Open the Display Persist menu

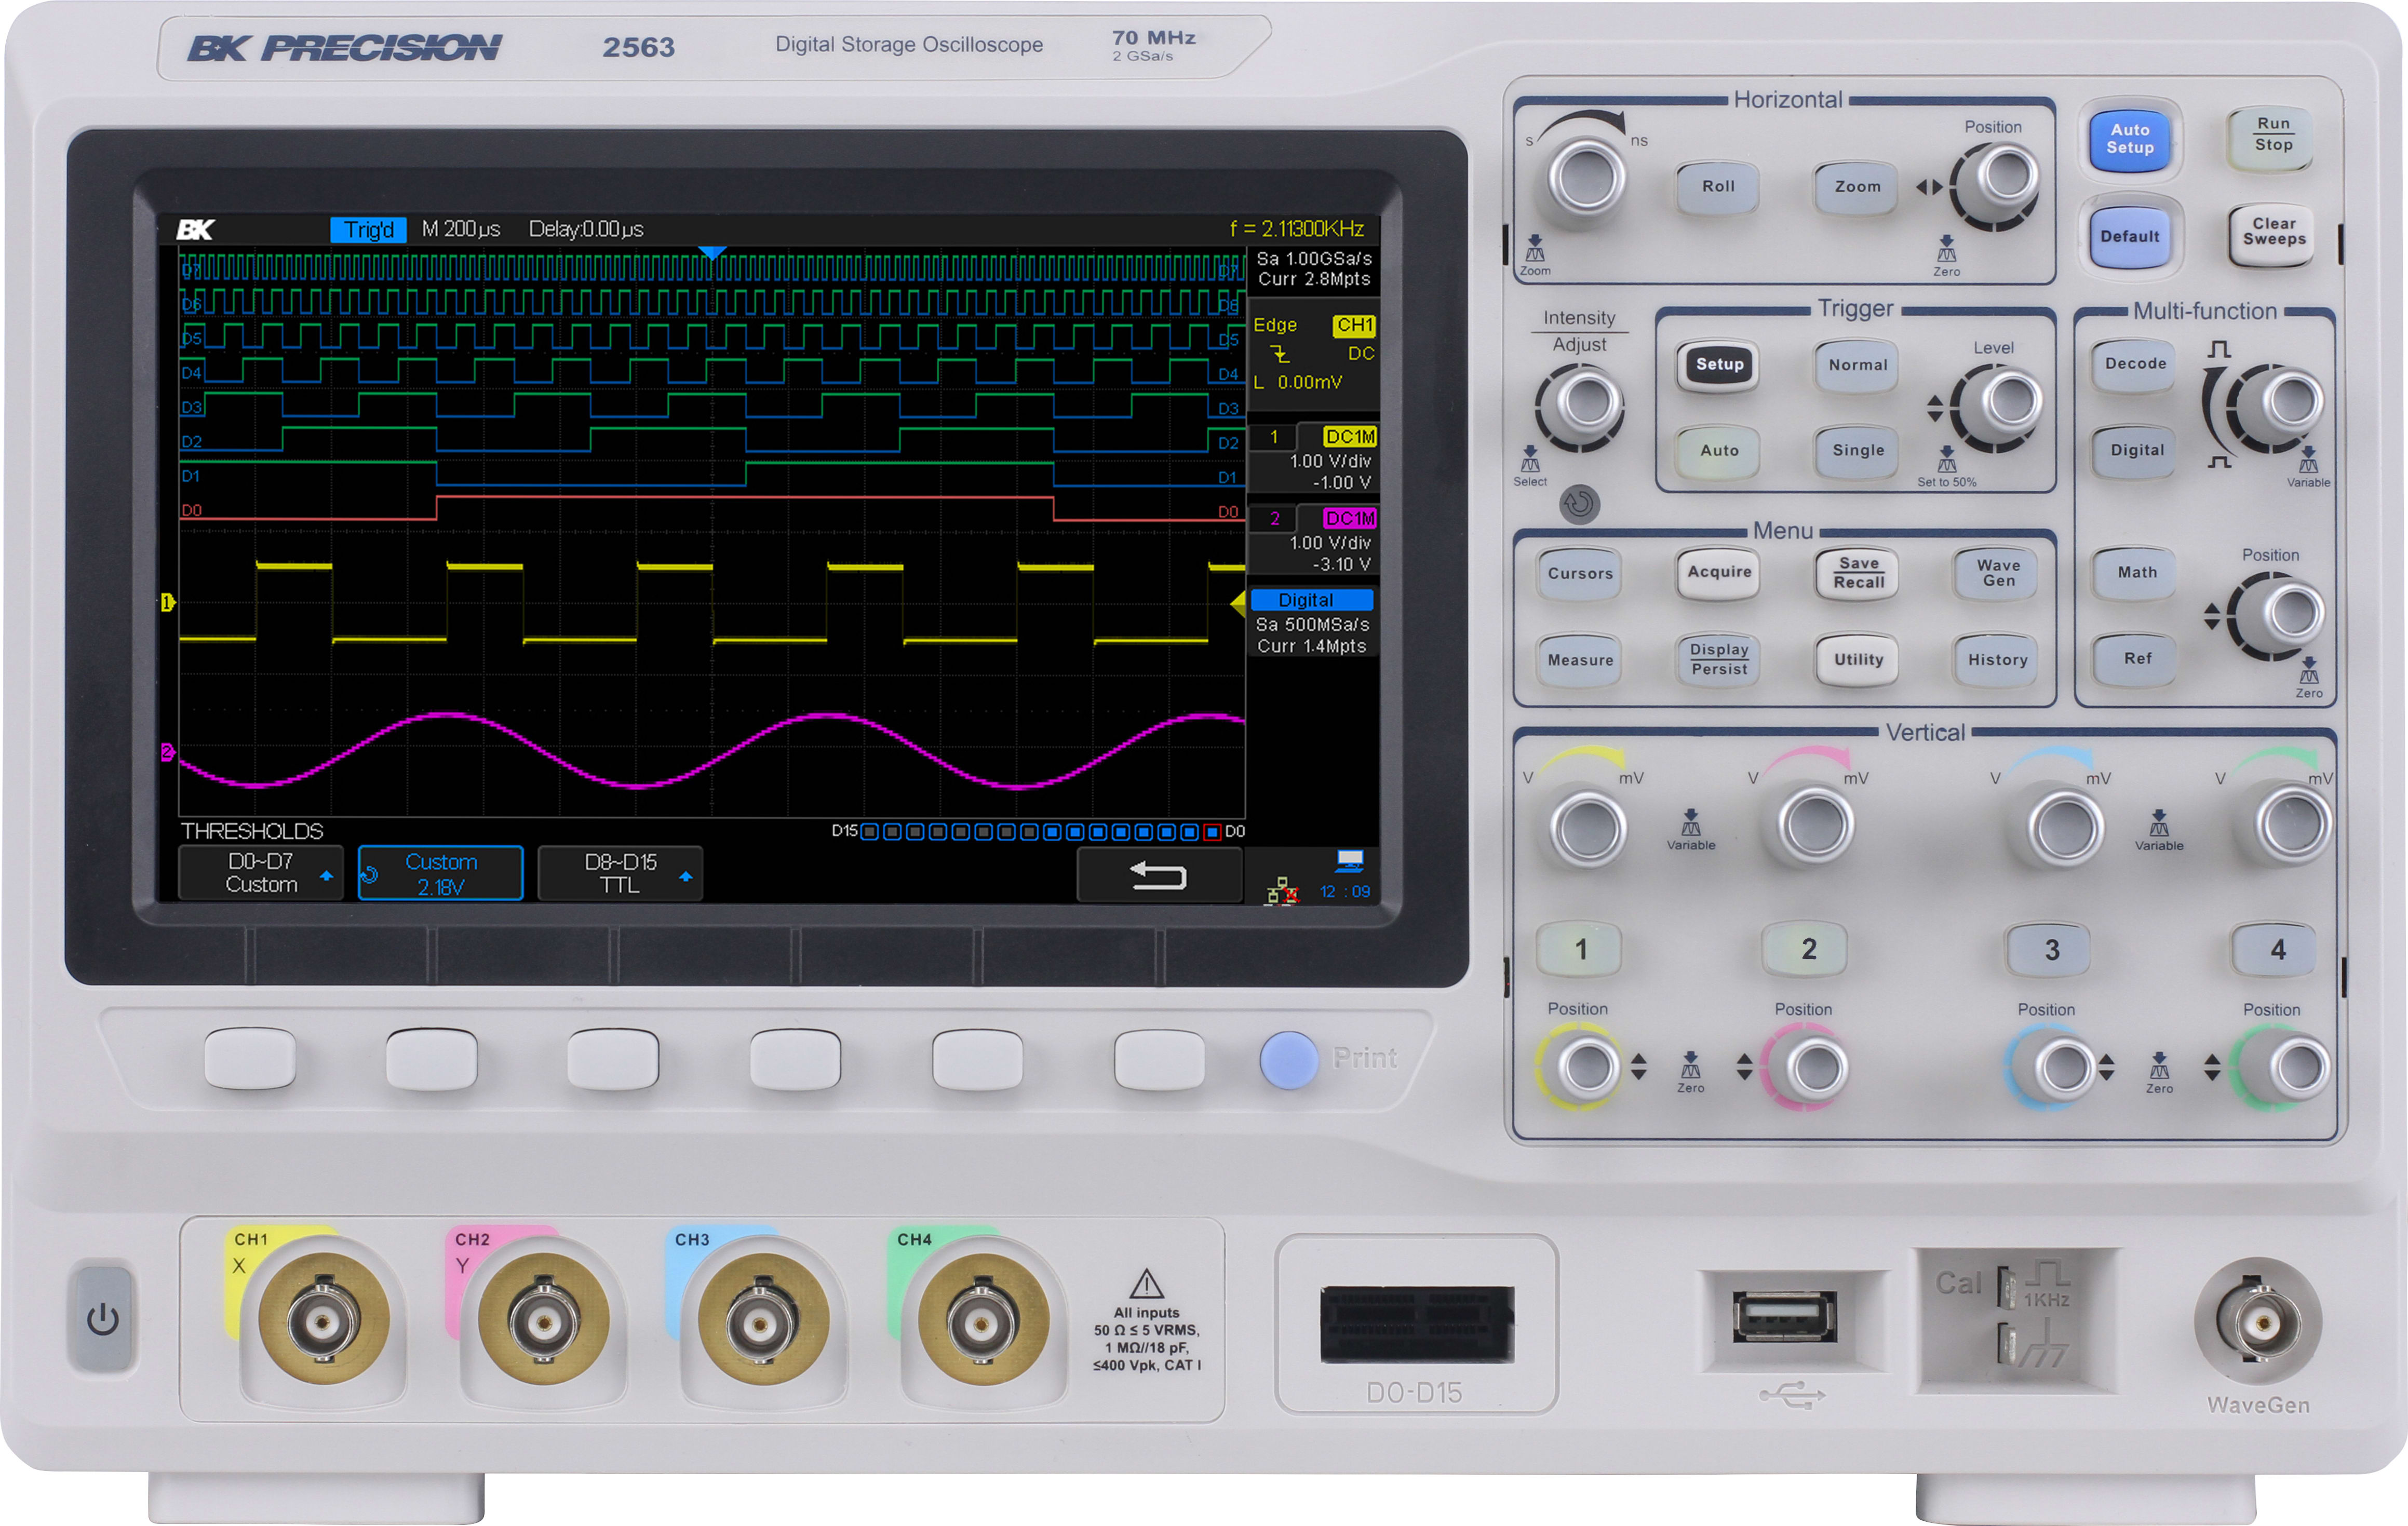click(1718, 659)
